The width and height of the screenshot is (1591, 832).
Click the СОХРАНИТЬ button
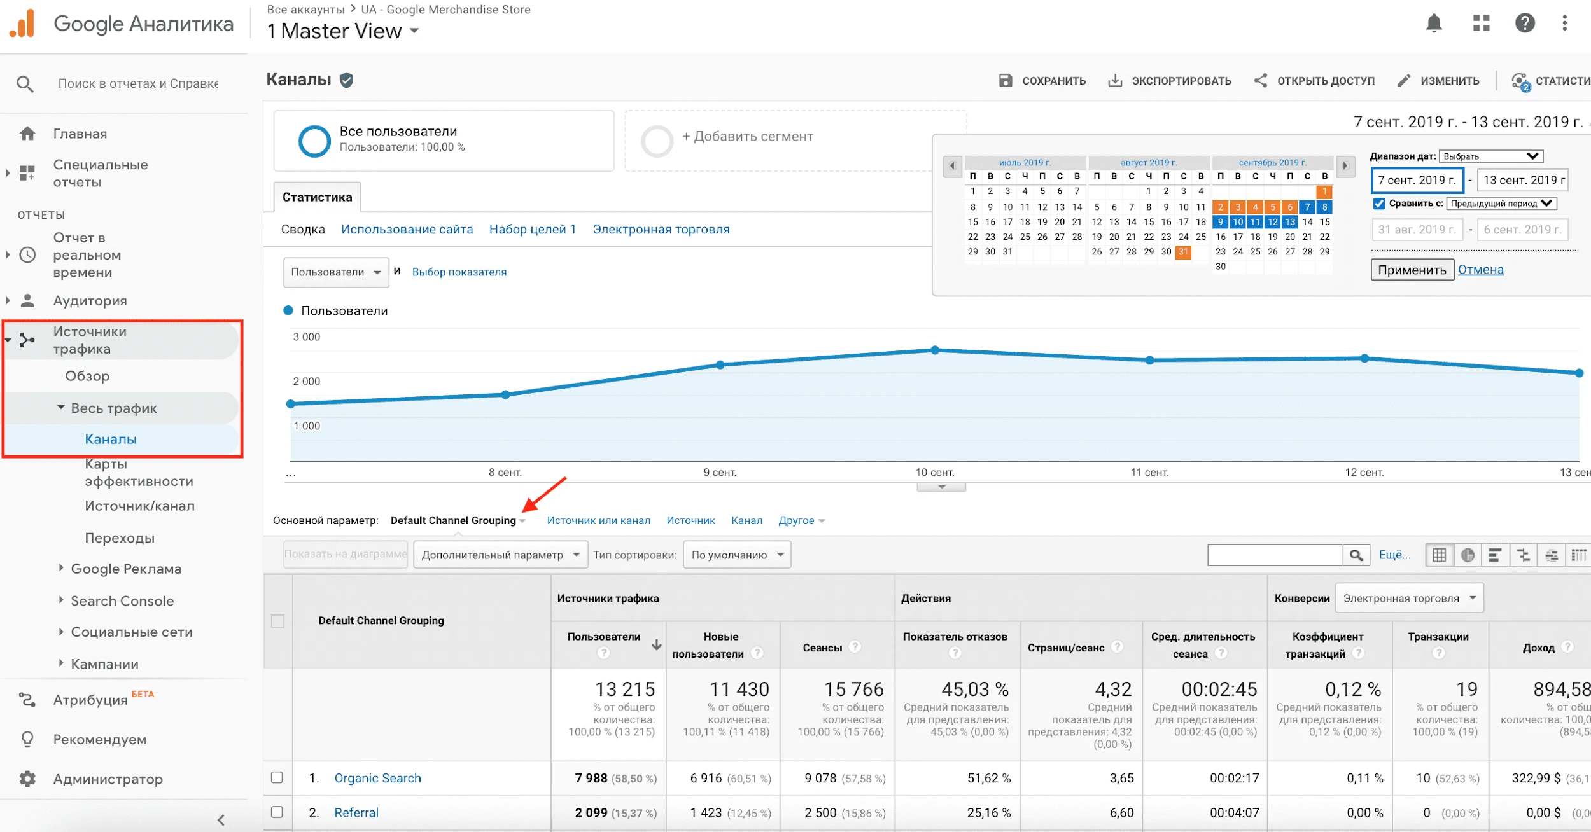click(x=1042, y=81)
